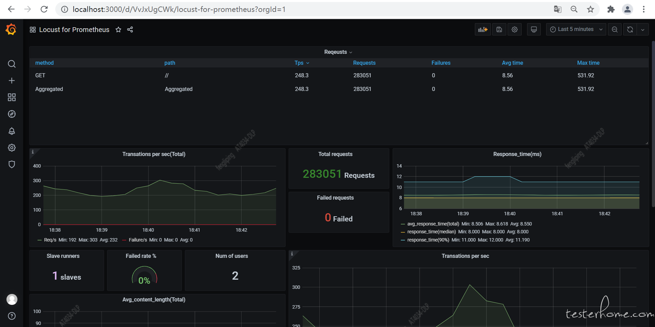Image resolution: width=655 pixels, height=327 pixels.
Task: Click the 531.92 max time in GET row
Action: click(x=586, y=75)
